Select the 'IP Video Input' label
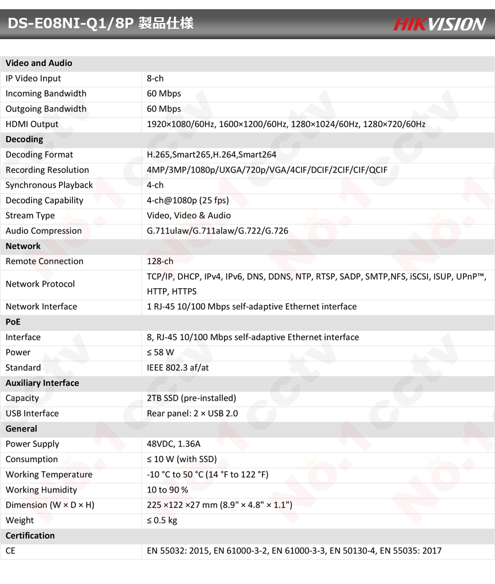The width and height of the screenshot is (495, 584). pos(33,78)
